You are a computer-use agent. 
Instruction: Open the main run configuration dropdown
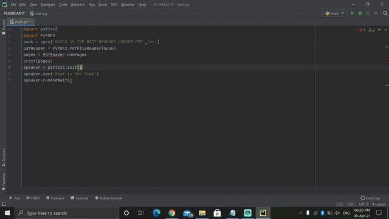point(334,13)
